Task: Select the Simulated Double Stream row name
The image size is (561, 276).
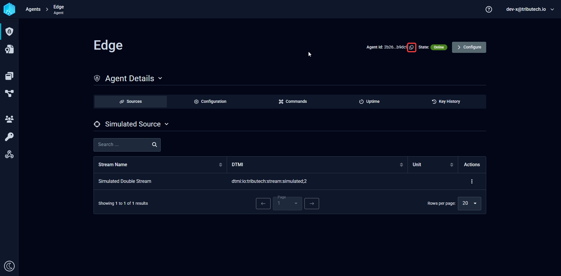Action: click(125, 181)
